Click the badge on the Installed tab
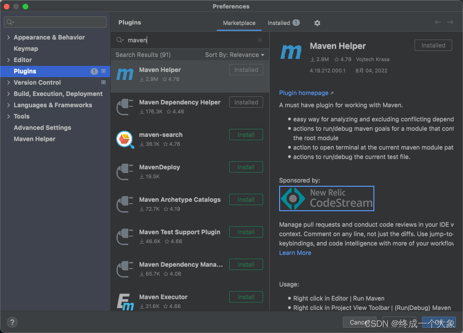This screenshot has width=463, height=333. [x=296, y=23]
